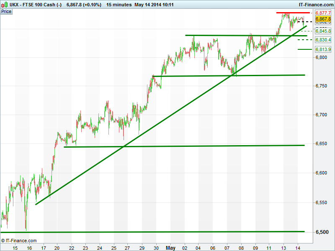Click the May month label on time axis
The image size is (335, 251).
(x=170, y=248)
